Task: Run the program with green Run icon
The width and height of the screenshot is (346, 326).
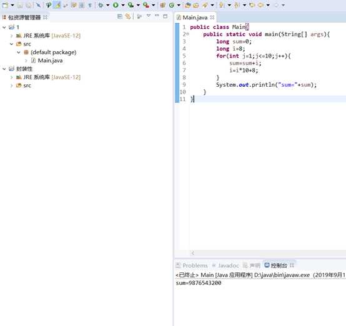Action: pyautogui.click(x=116, y=5)
